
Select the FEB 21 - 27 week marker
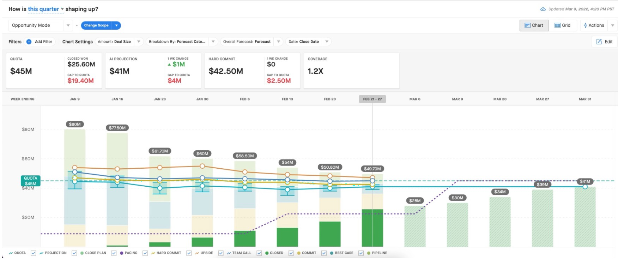click(x=372, y=99)
